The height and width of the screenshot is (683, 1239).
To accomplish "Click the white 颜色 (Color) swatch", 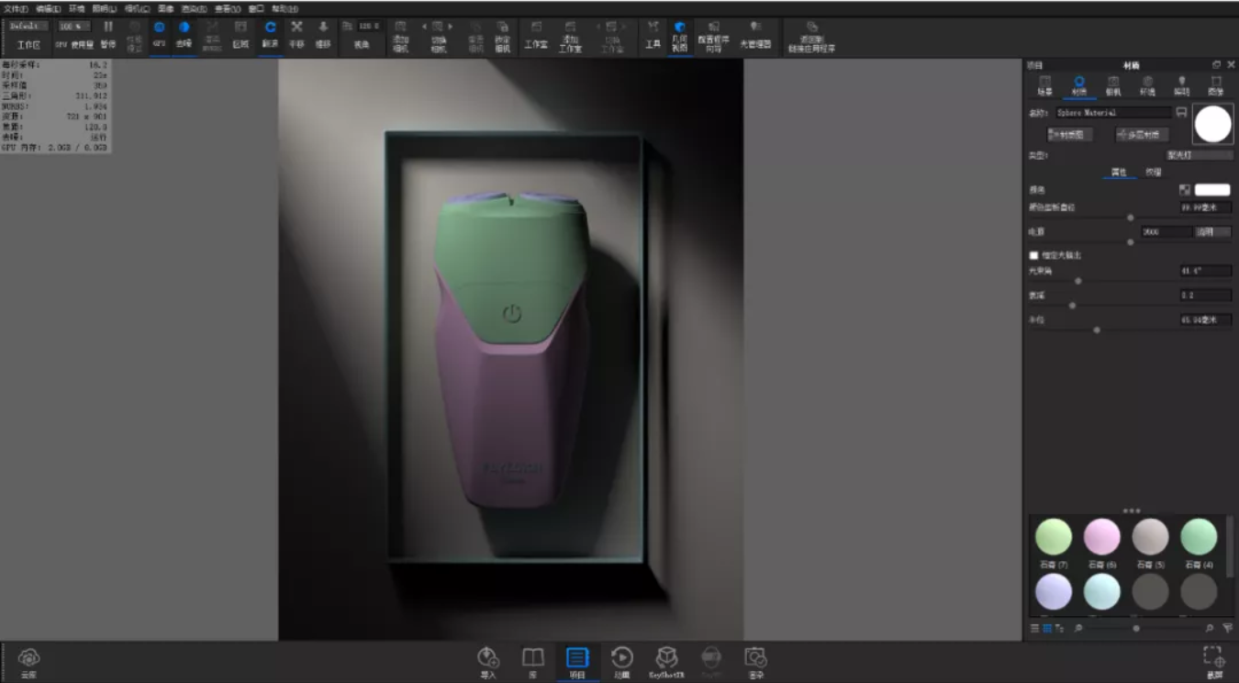I will click(x=1212, y=190).
